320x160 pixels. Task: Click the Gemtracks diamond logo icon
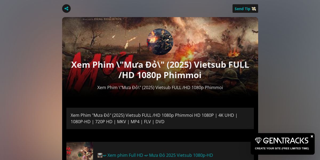tap(258, 141)
